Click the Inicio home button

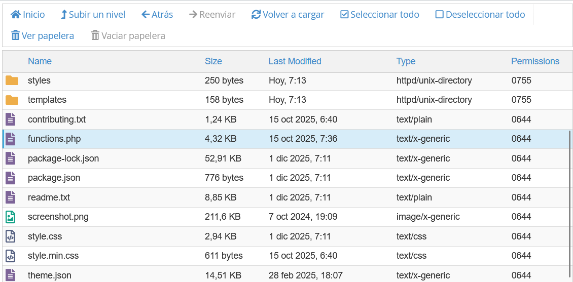pos(28,15)
